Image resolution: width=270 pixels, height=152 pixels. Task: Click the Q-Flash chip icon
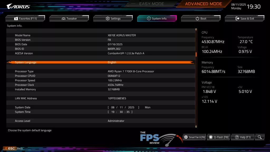pyautogui.click(x=211, y=137)
